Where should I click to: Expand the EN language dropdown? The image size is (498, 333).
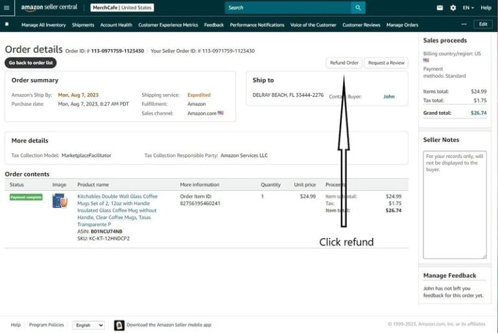[468, 8]
